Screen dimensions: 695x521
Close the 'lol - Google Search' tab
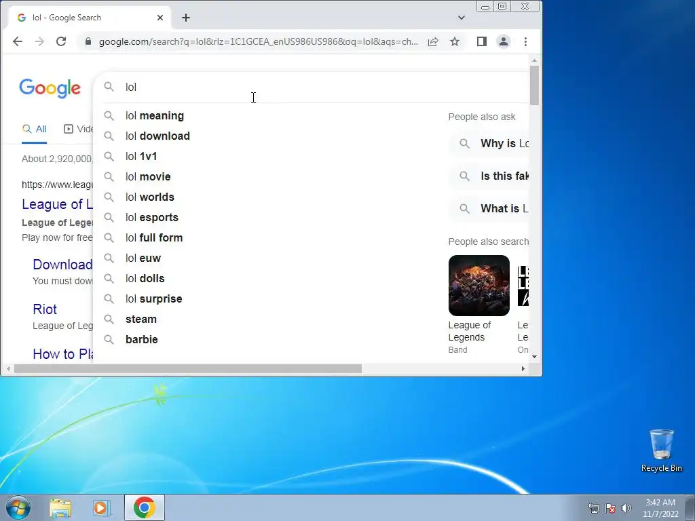pos(160,18)
